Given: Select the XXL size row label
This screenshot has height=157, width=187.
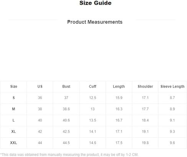Looking at the screenshot, I should 13,143.
